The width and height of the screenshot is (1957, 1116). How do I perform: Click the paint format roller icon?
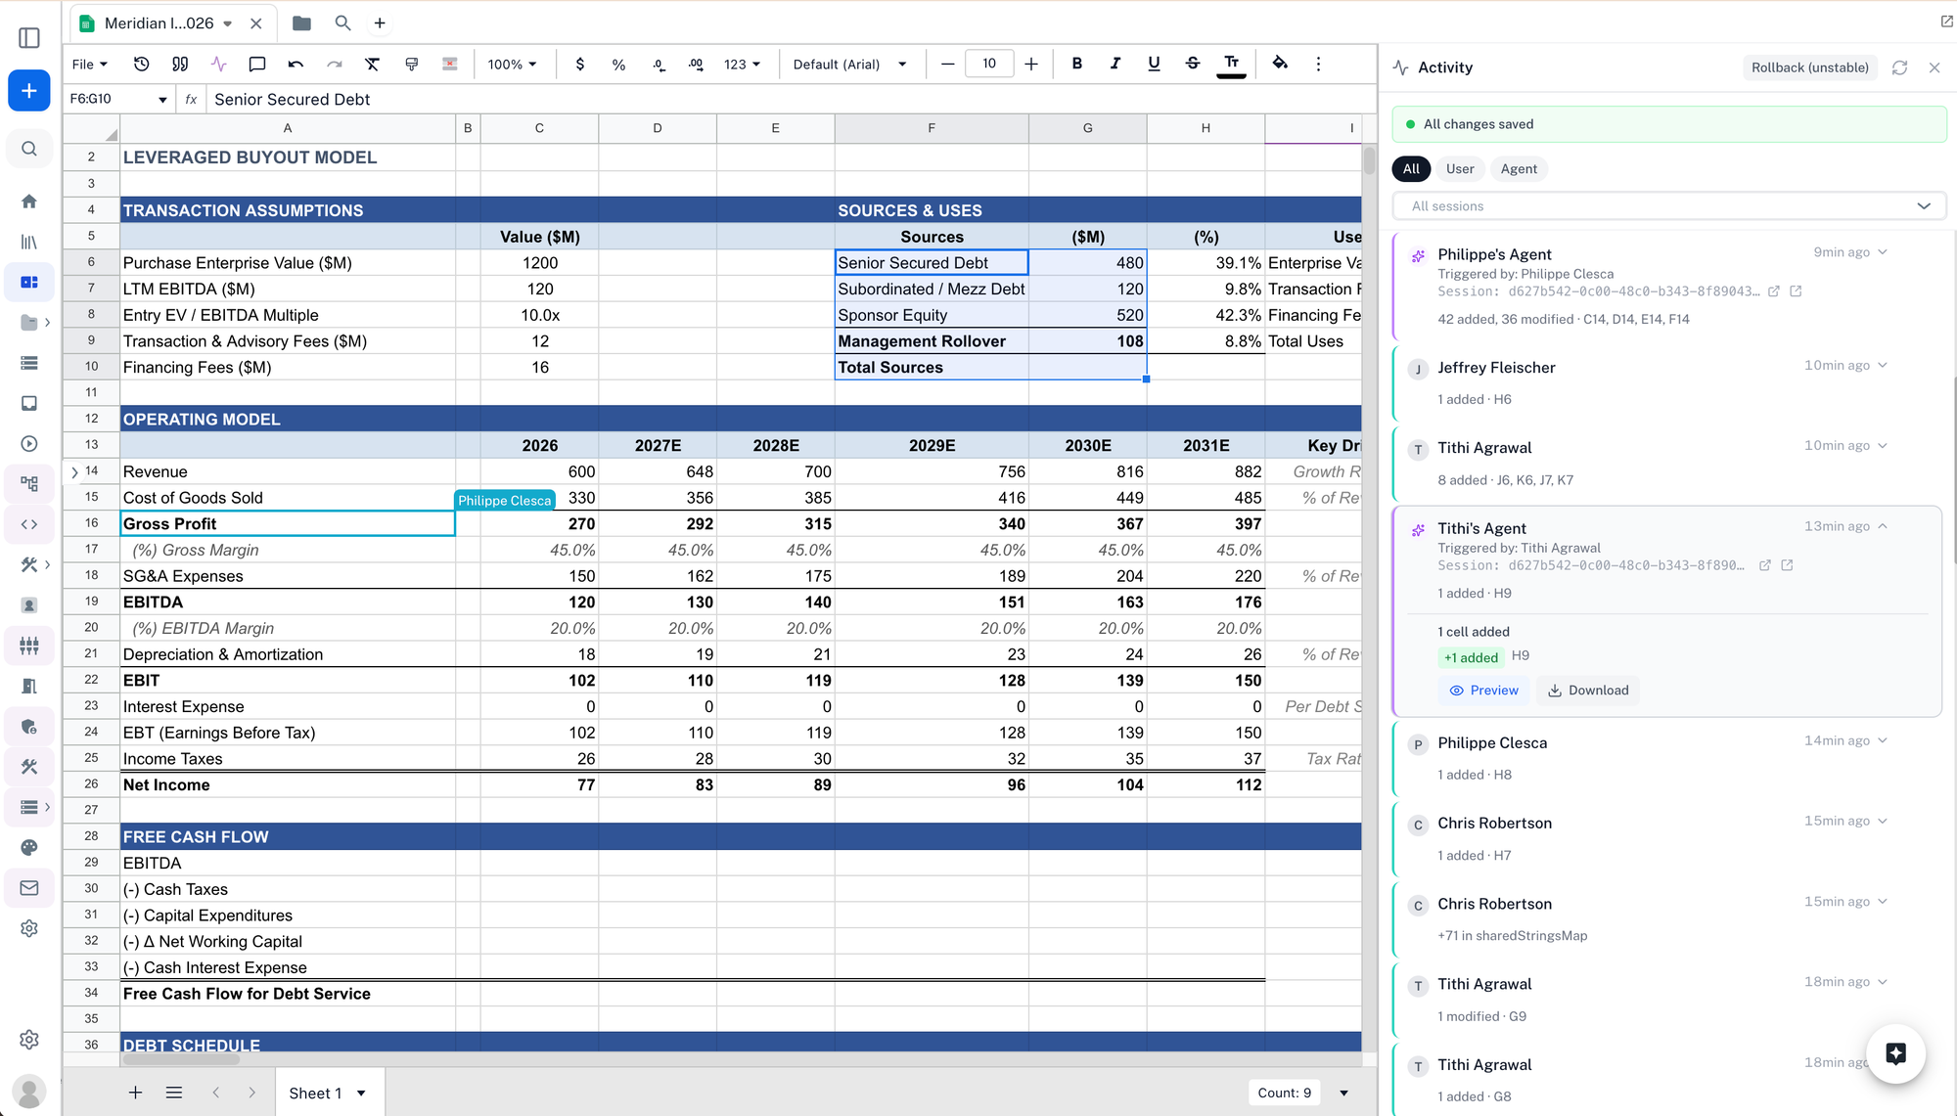(x=411, y=64)
